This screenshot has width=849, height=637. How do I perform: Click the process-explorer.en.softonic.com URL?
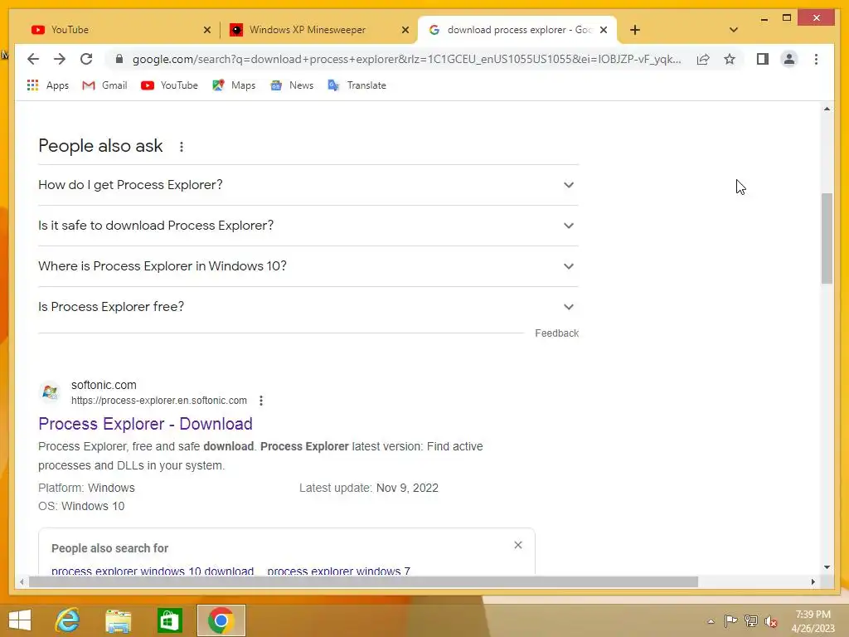coord(158,401)
